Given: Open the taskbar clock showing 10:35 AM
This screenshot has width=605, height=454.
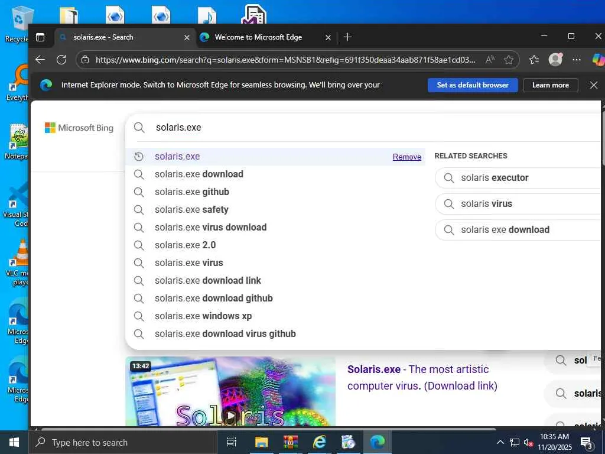Looking at the screenshot, I should 554,442.
